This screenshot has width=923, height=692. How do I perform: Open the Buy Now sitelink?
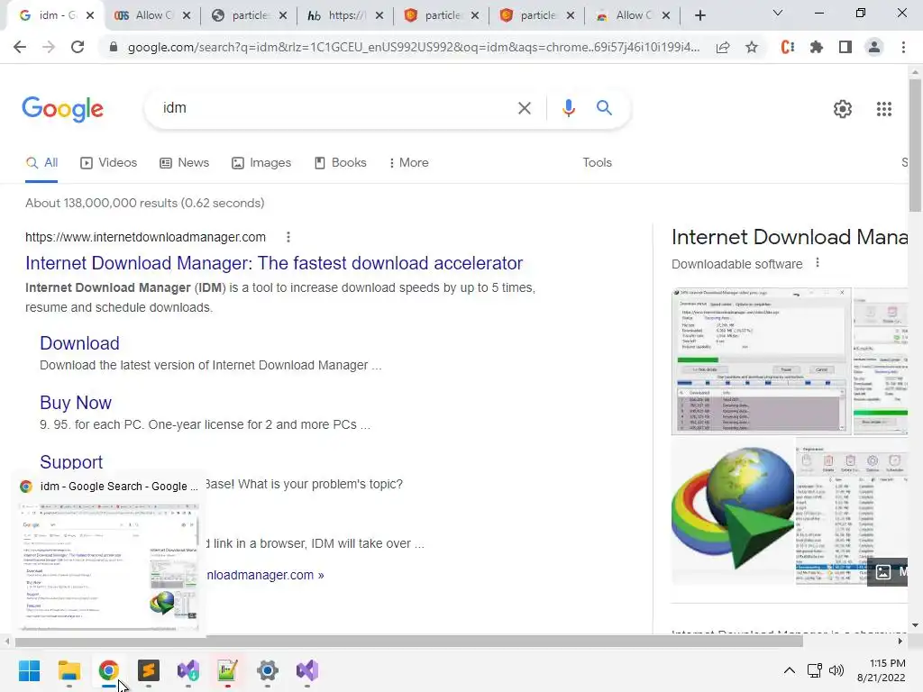click(76, 403)
